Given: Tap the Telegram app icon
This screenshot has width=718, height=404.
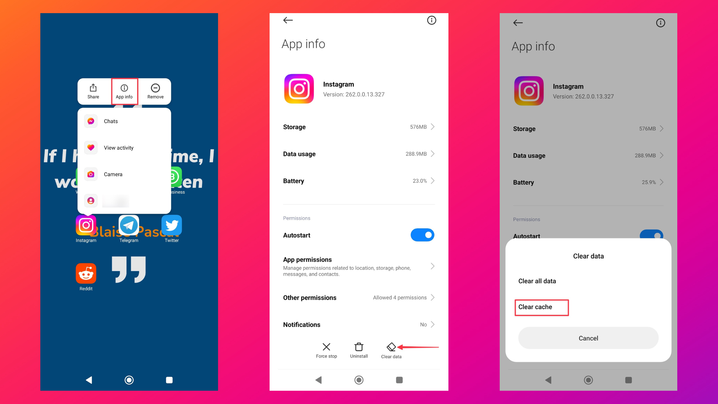Looking at the screenshot, I should (129, 225).
